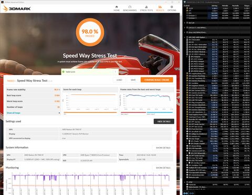Expand the first collapsed HWiNFO sensor group
Screen dimensions: 252x195
185,23
